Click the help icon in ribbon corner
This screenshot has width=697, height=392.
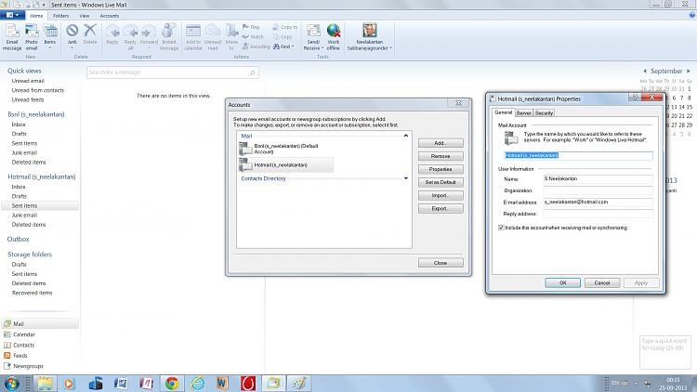692,15
